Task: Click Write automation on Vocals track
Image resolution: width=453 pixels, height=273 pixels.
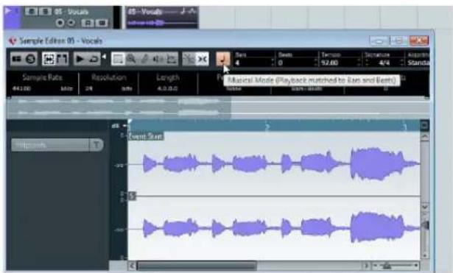Action: coord(102,23)
